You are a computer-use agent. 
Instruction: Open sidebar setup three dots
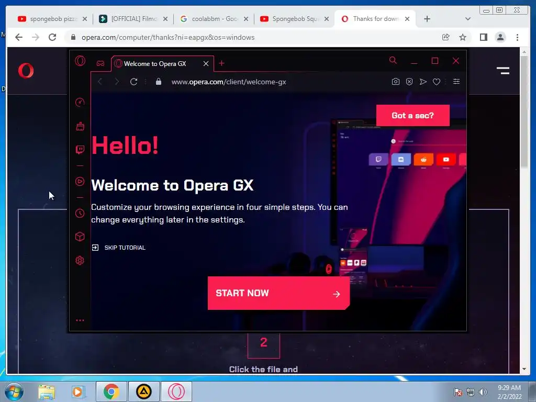point(80,320)
